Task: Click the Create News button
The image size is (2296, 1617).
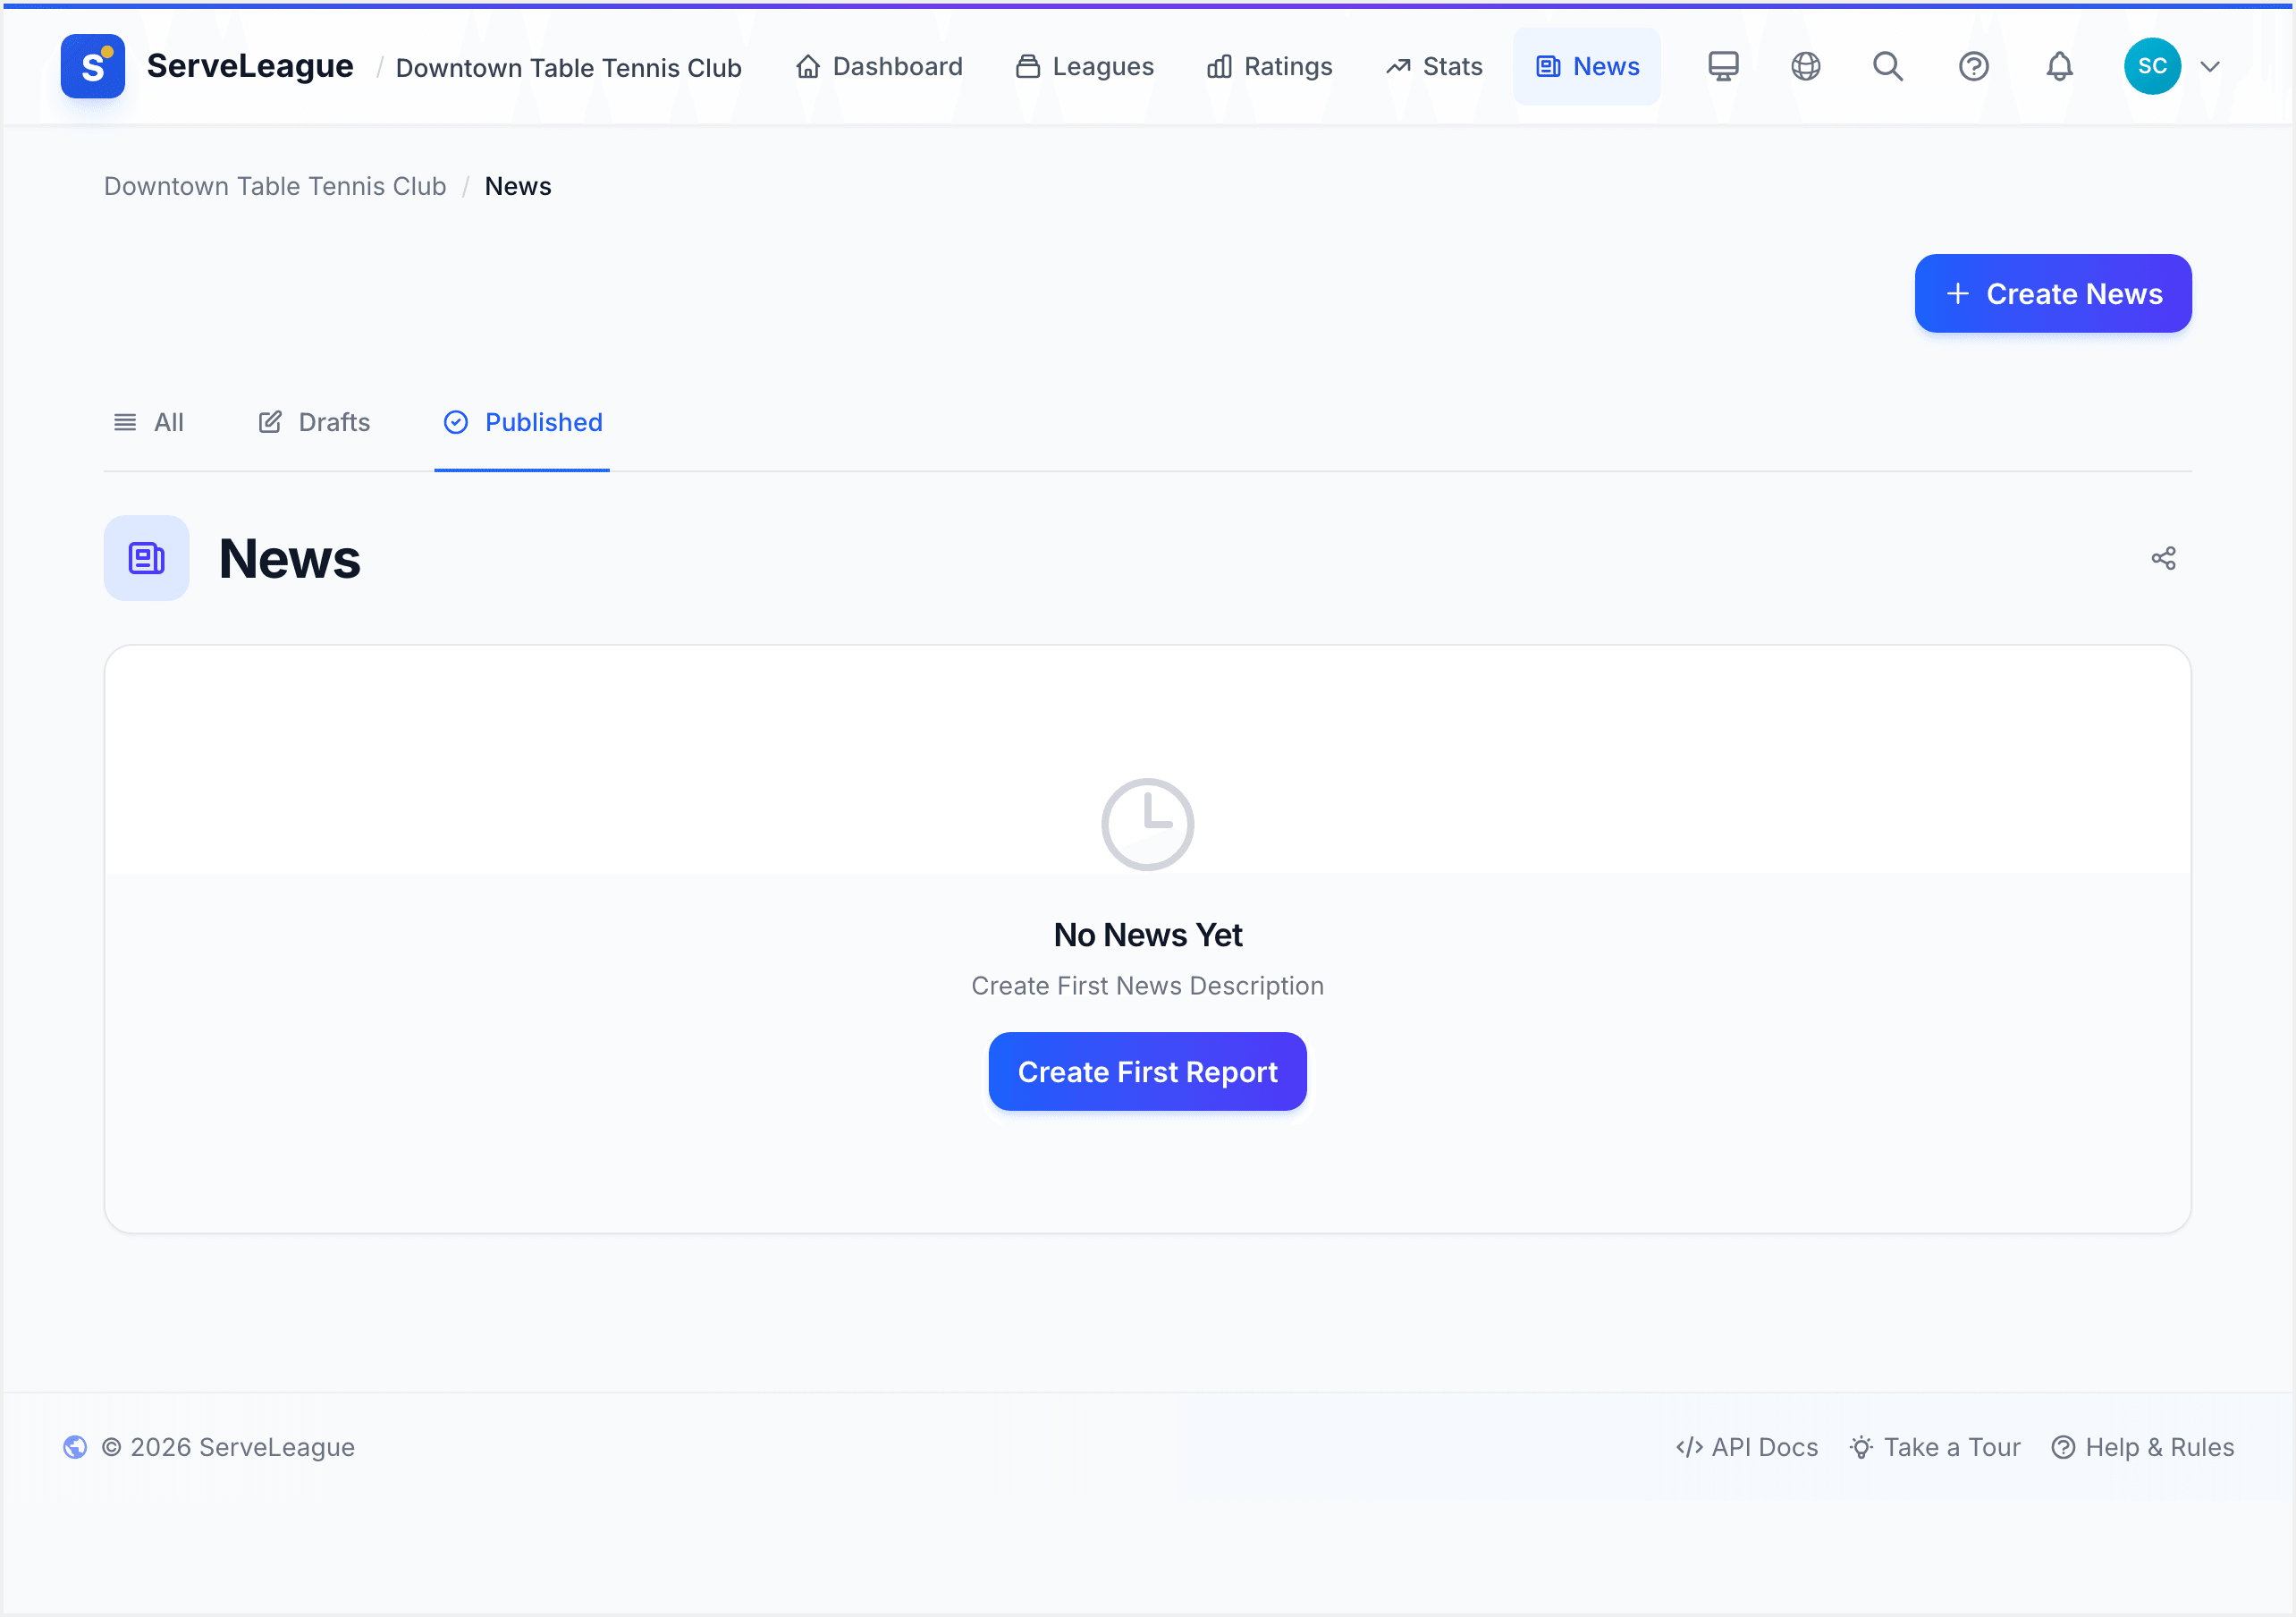Action: [2053, 293]
